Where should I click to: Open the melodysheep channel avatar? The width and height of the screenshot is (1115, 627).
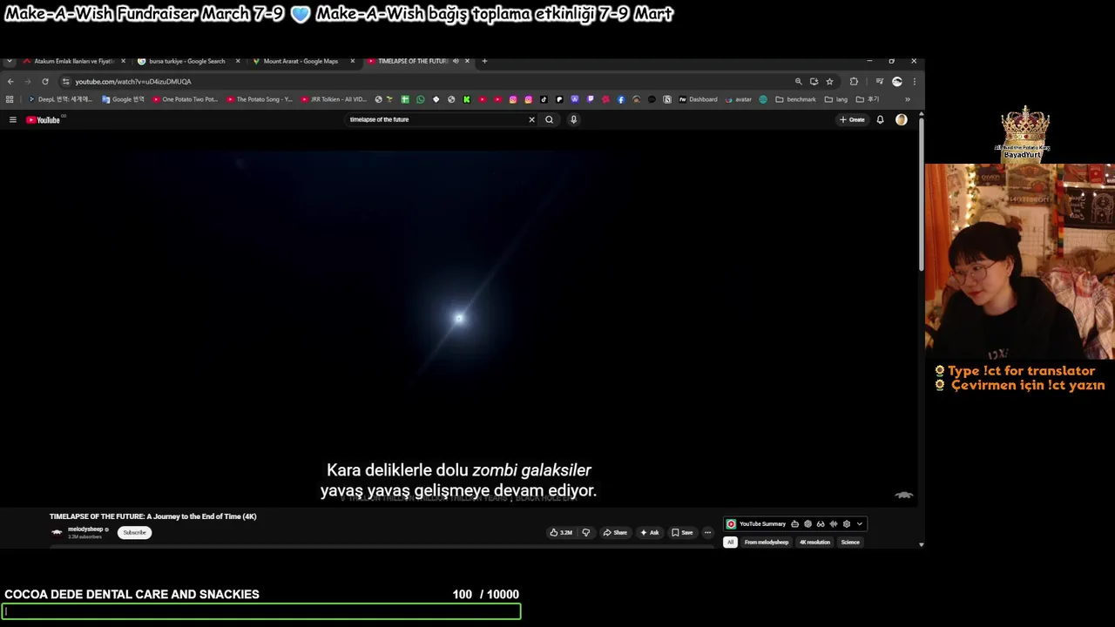(57, 532)
